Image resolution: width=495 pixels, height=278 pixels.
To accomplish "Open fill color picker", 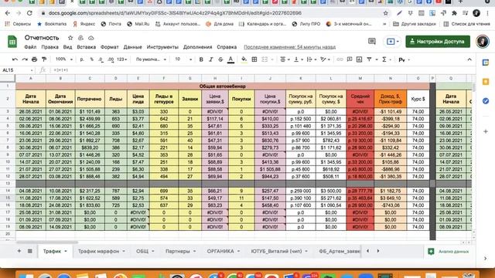I will click(244, 59).
